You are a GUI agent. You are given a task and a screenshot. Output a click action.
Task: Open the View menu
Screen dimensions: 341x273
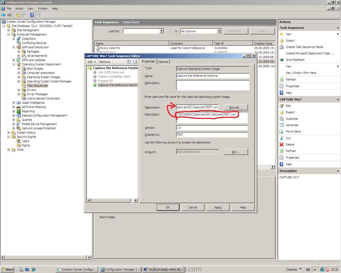[30, 9]
